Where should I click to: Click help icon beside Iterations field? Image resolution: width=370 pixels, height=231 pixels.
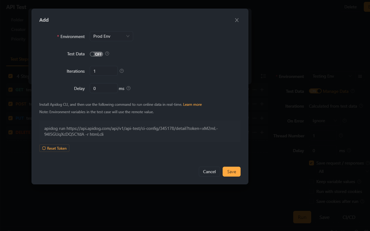coord(122,71)
